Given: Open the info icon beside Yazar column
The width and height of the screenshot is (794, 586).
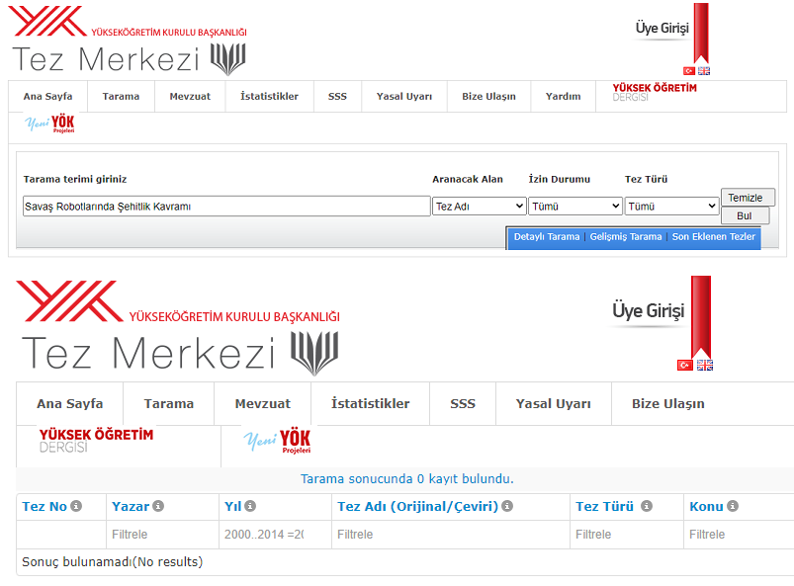Looking at the screenshot, I should coord(158,506).
